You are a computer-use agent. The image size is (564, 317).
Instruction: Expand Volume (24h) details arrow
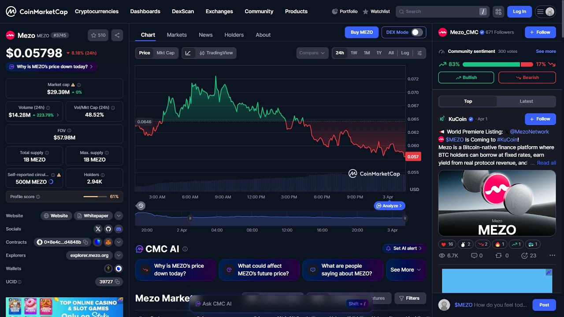58,115
